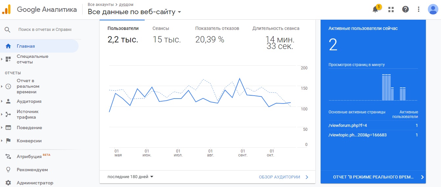Open the Рекомендуем lightbulb item
Image resolution: width=441 pixels, height=187 pixels.
(x=32, y=170)
